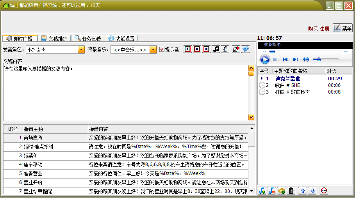355x198 pixels.
Task: Click the playback seek progress bar
Action: coord(305,51)
